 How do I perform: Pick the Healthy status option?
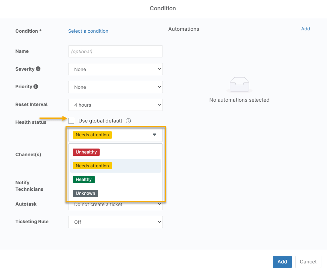coord(84,180)
